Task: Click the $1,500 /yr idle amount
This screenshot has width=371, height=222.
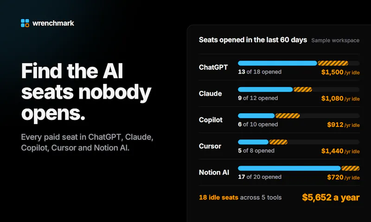Action: point(340,72)
